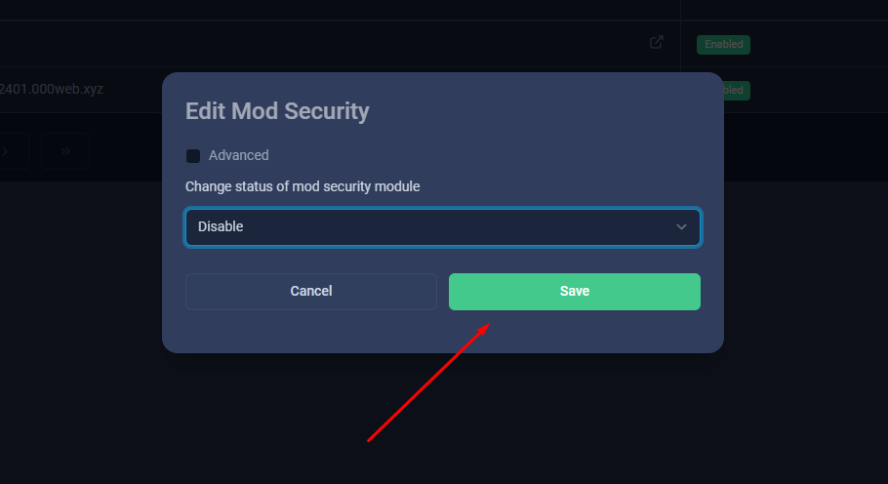Click the word Disable in the select box
Screen dimensions: 888x484
(x=221, y=226)
